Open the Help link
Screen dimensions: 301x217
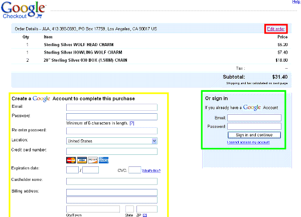point(296,2)
